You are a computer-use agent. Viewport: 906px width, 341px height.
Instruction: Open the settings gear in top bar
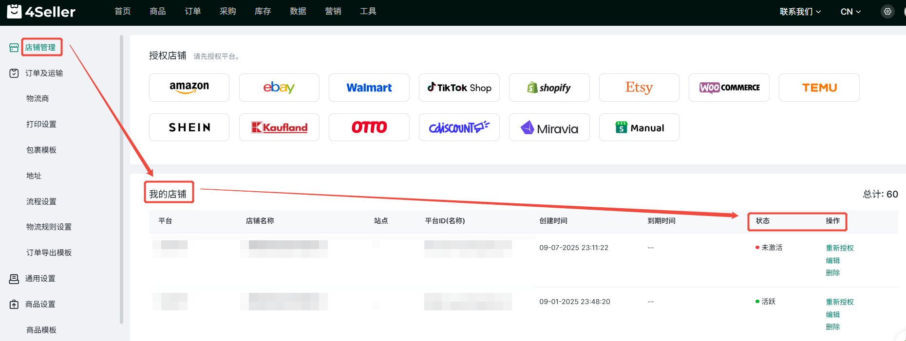tap(887, 12)
